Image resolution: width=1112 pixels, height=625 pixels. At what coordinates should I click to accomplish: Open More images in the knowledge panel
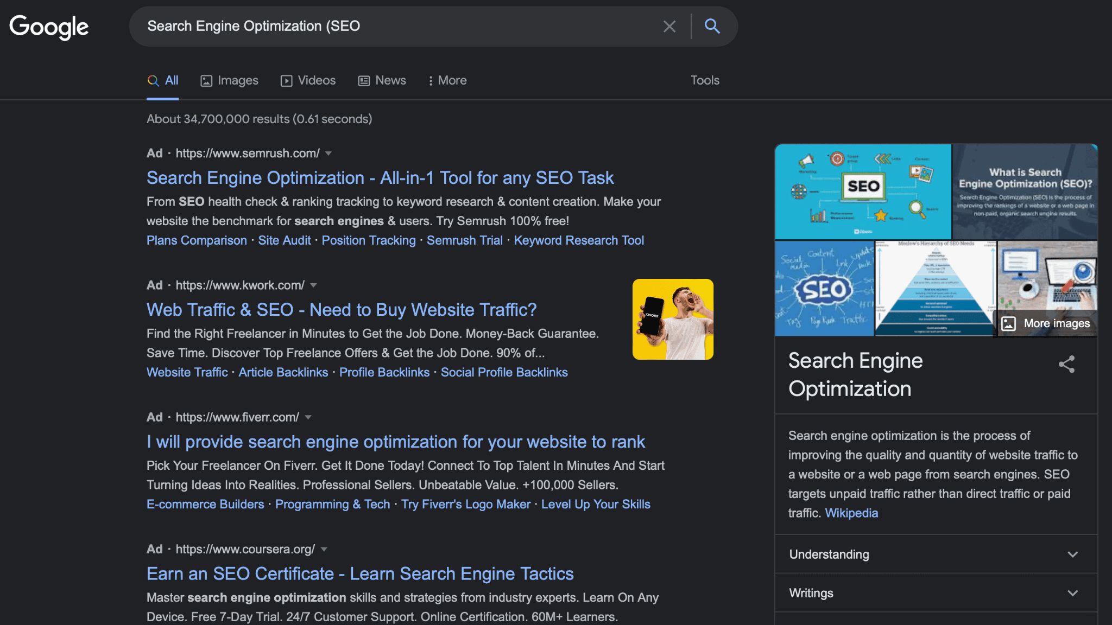coord(1046,323)
